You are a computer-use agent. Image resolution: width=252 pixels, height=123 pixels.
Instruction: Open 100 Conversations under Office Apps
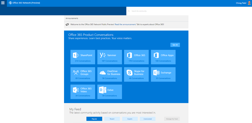pos(163,61)
